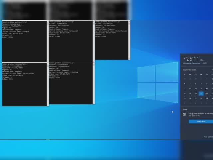Open the Wednesday, September 21, 2022 date link

(195, 63)
